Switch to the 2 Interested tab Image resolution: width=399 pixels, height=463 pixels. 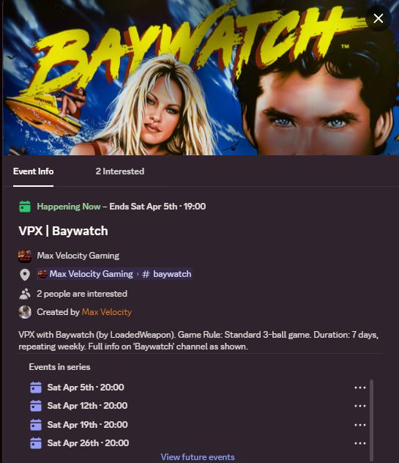pos(120,171)
